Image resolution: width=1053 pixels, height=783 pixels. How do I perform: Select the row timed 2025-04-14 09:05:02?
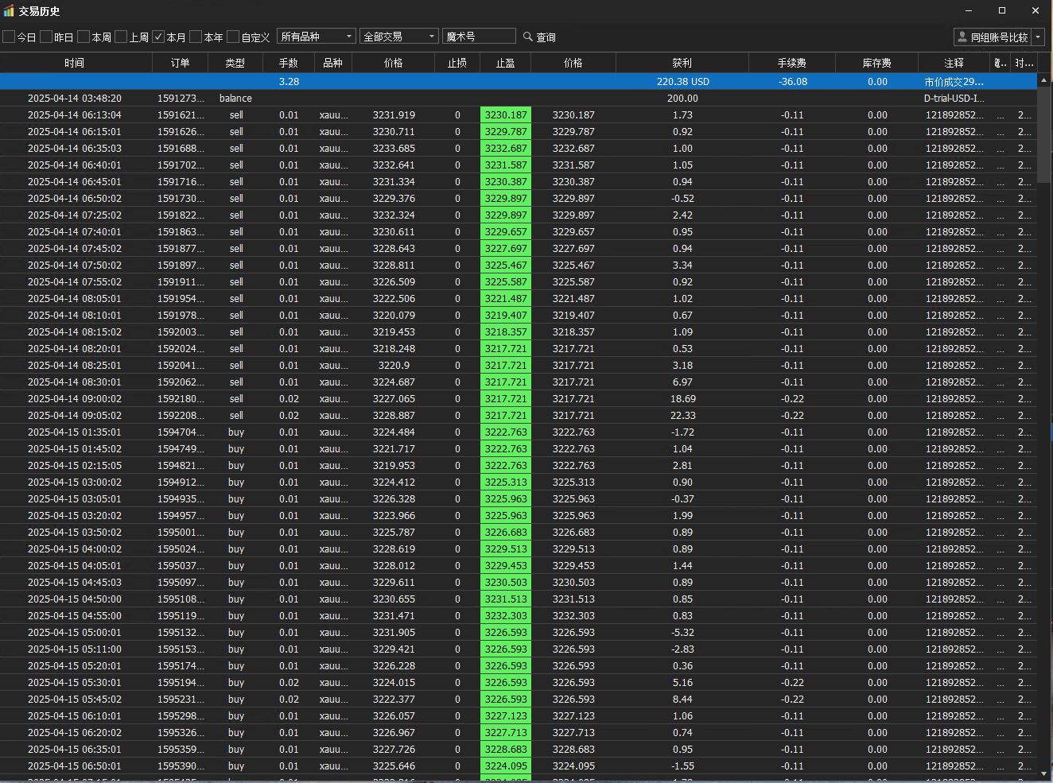pyautogui.click(x=519, y=416)
